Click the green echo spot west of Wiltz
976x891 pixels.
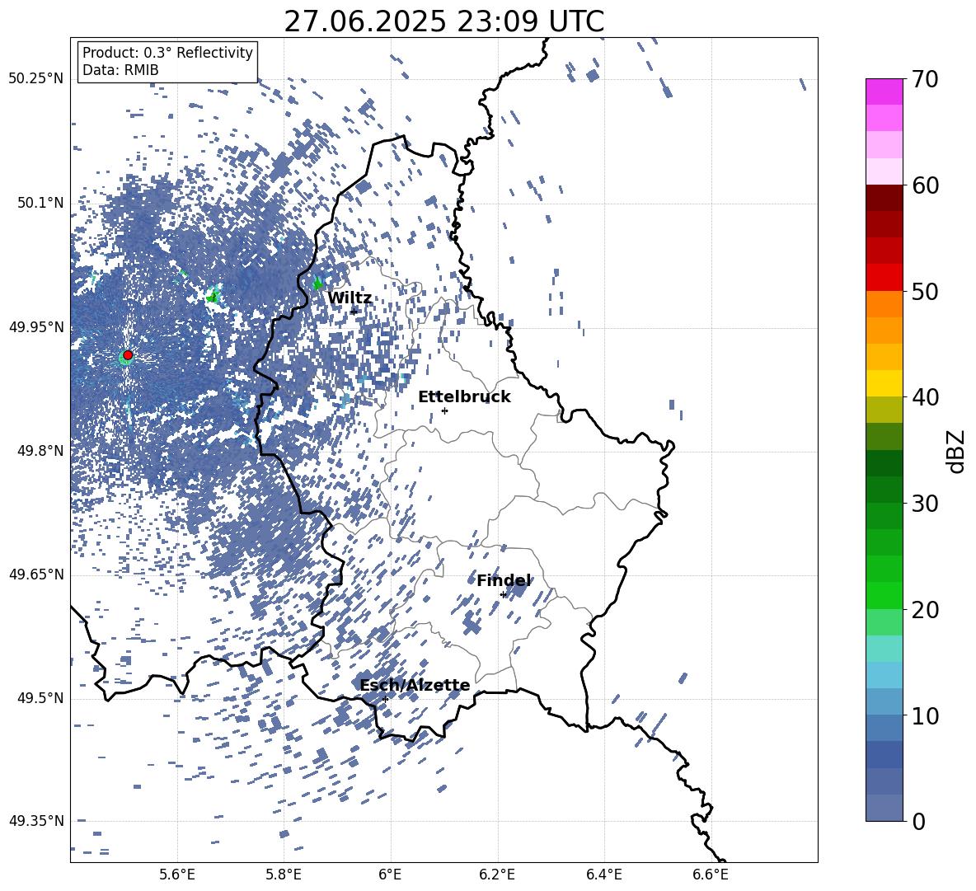318,284
